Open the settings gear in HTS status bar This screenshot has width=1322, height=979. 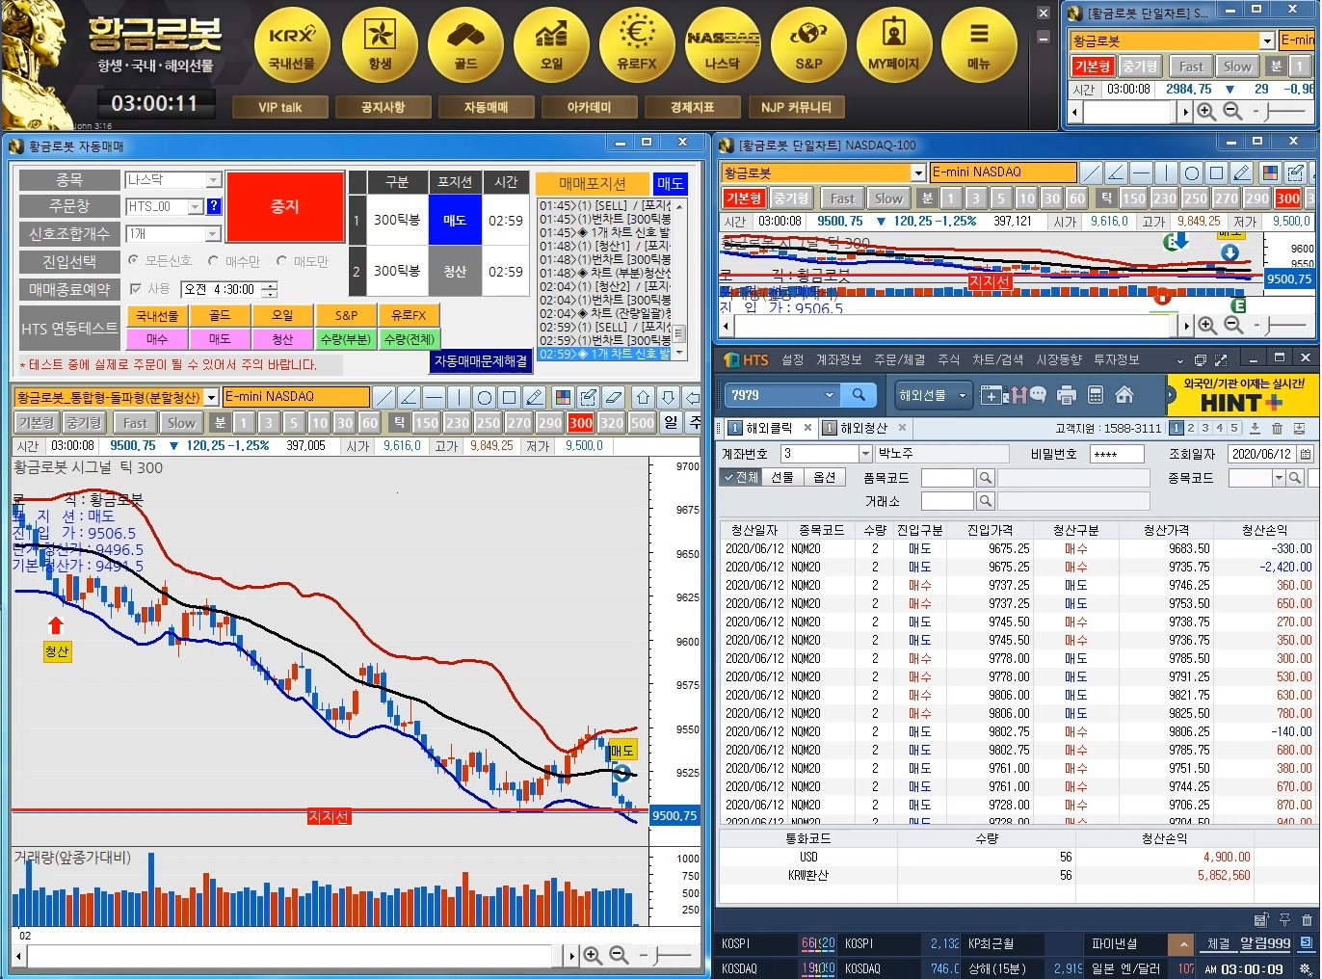tap(1306, 968)
